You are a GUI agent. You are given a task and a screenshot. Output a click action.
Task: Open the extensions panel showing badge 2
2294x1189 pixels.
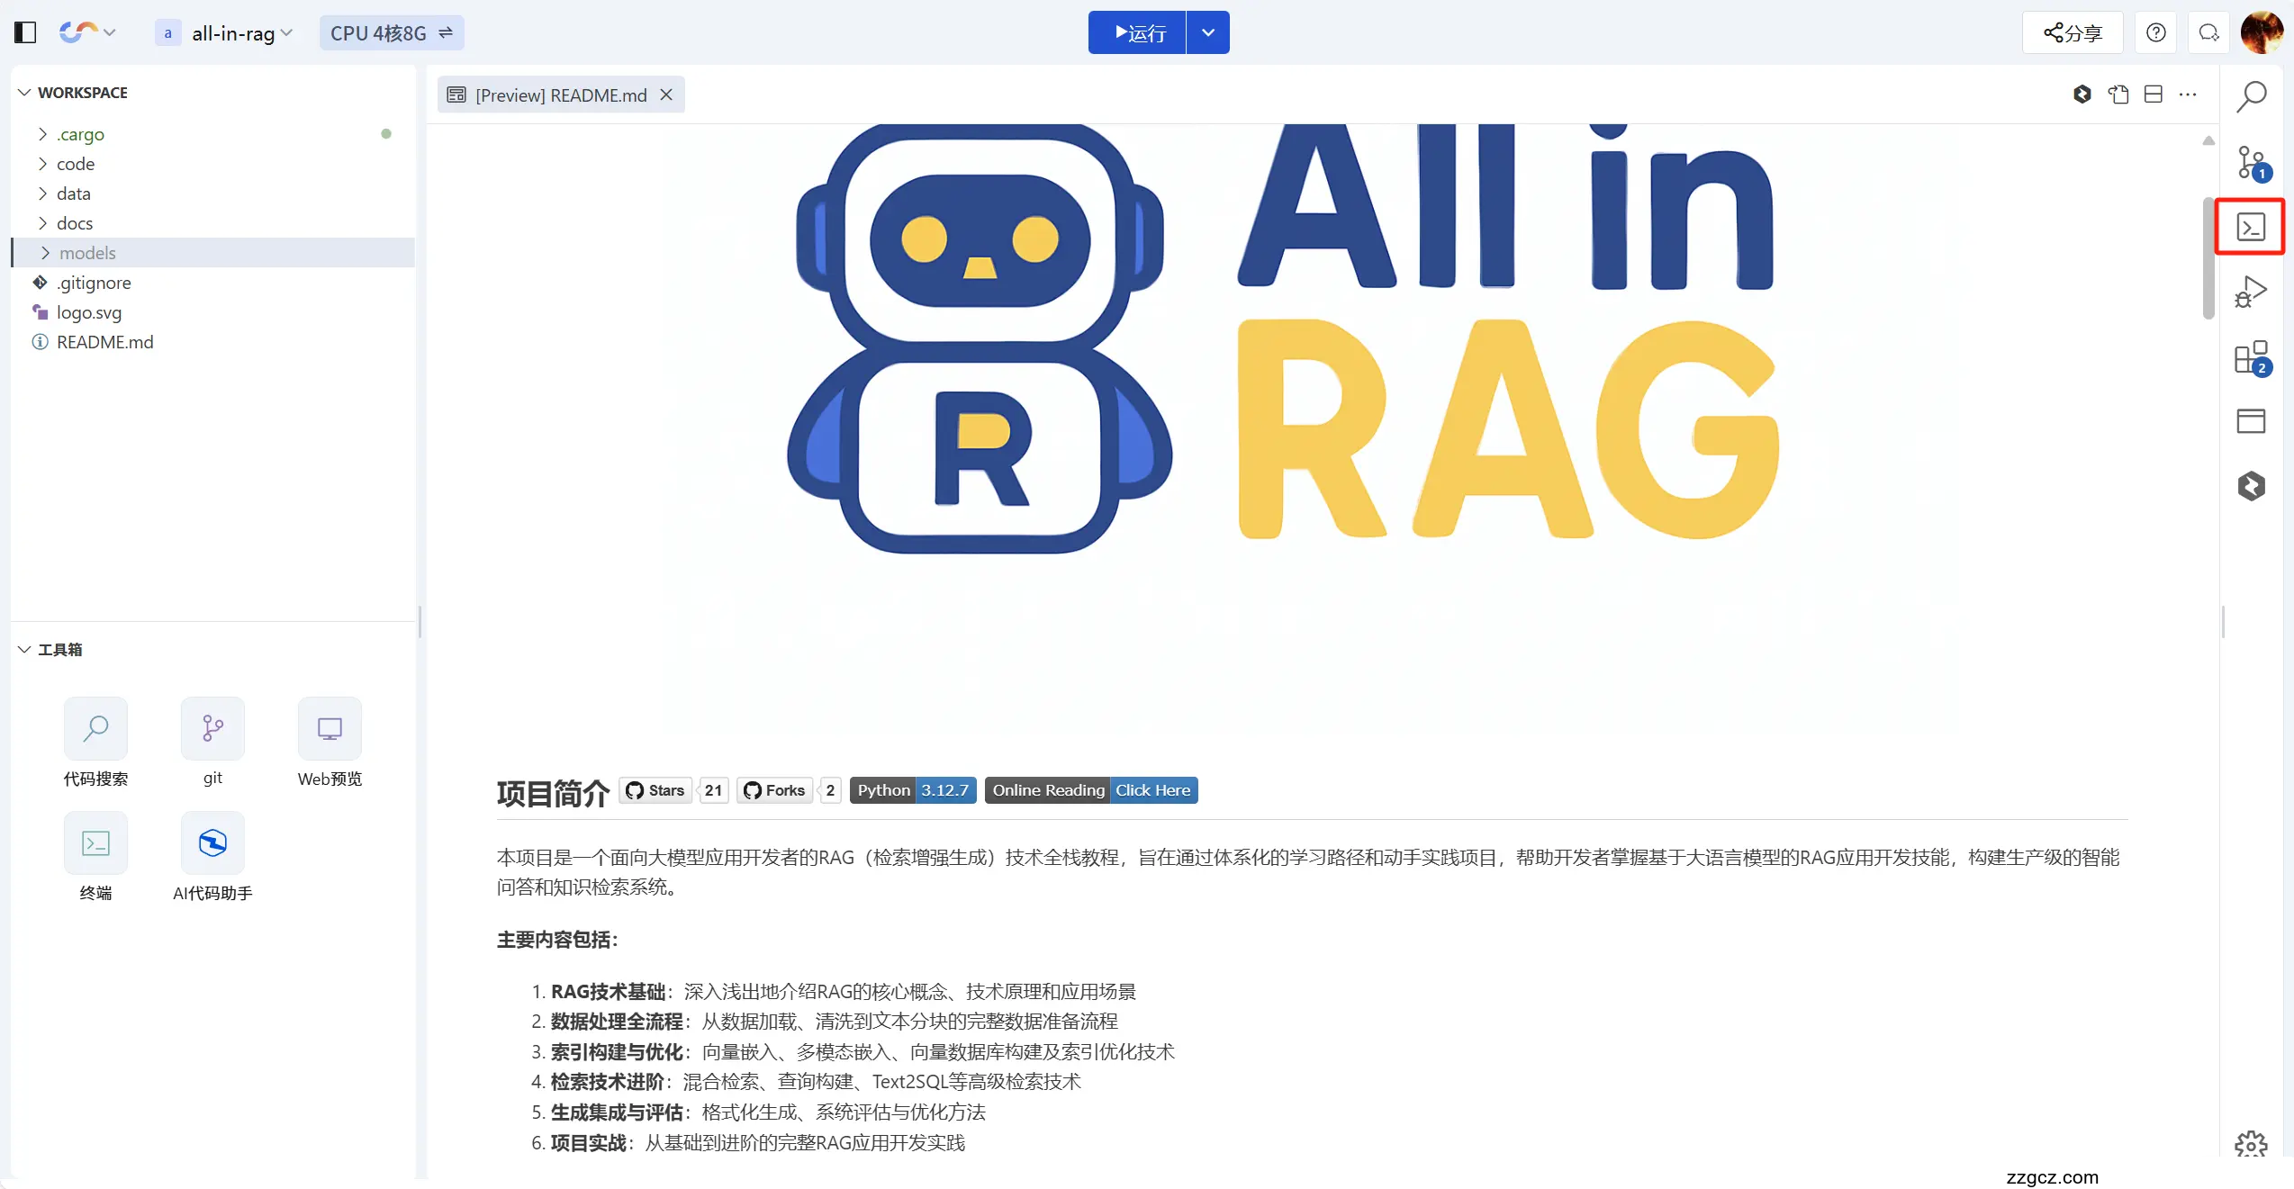pos(2251,356)
